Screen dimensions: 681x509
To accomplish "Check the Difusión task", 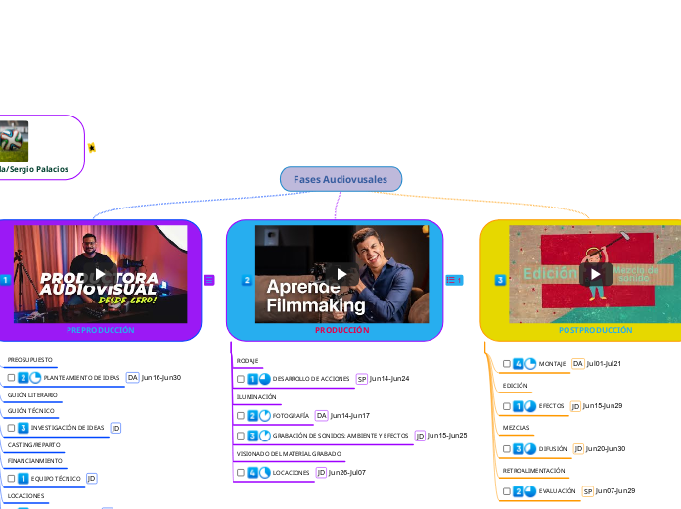I will tap(507, 448).
